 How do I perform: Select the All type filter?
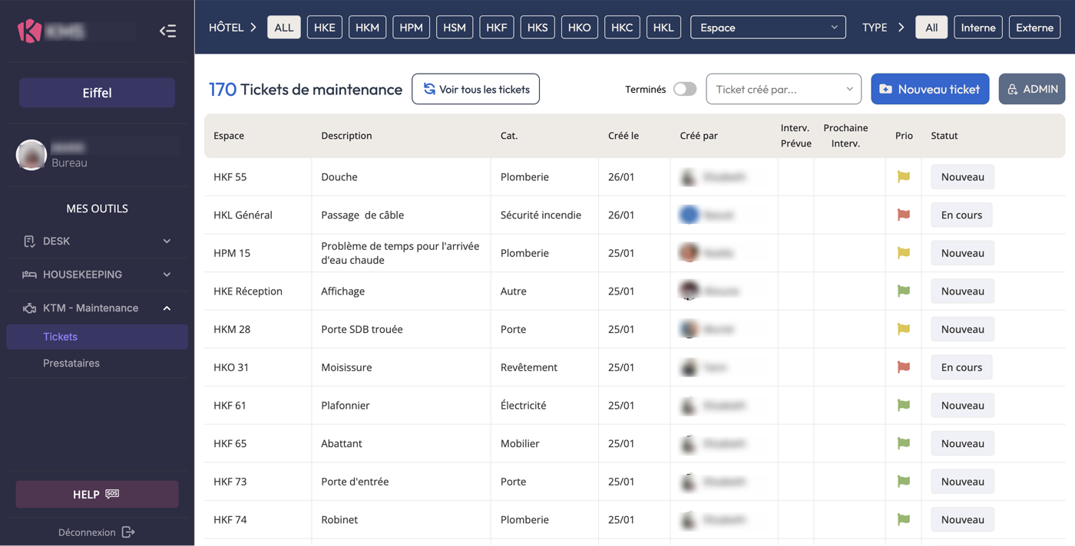point(931,28)
